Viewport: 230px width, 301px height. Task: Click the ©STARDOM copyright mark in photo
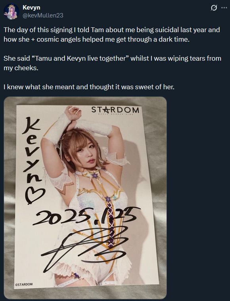[24, 284]
